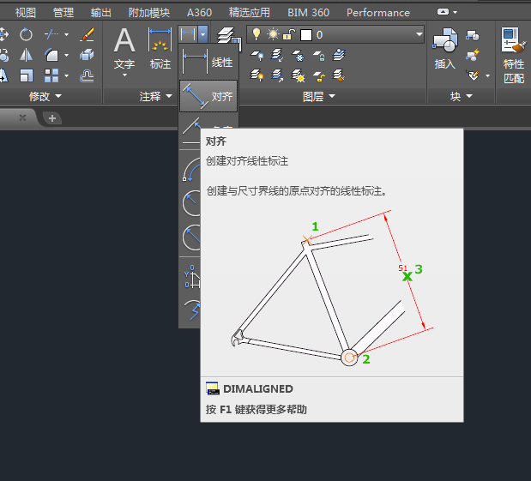Image resolution: width=531 pixels, height=481 pixels.
Task: Select the Rotate tool icon
Action: pos(26,33)
